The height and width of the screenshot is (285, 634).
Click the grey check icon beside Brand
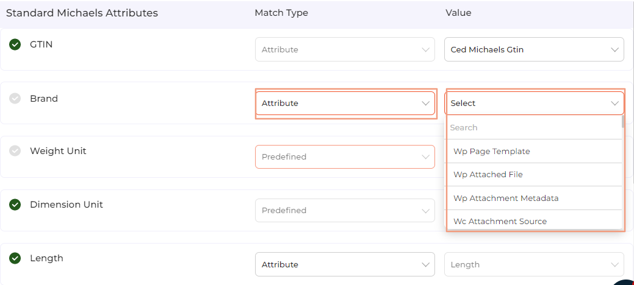[x=15, y=99]
